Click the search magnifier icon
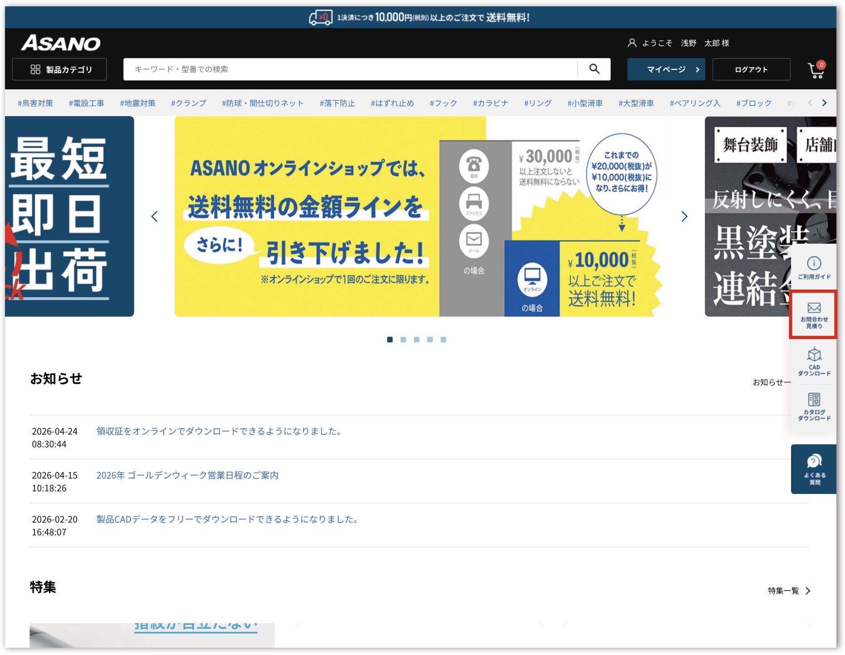 (x=594, y=69)
